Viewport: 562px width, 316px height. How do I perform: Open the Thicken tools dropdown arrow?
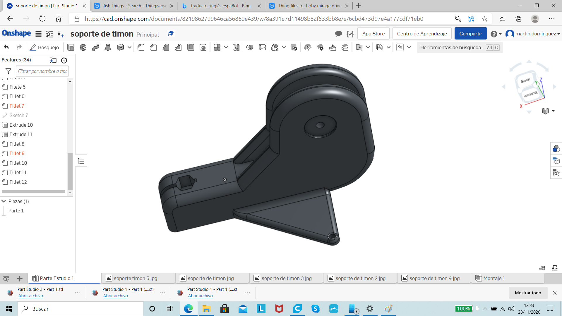click(129, 47)
